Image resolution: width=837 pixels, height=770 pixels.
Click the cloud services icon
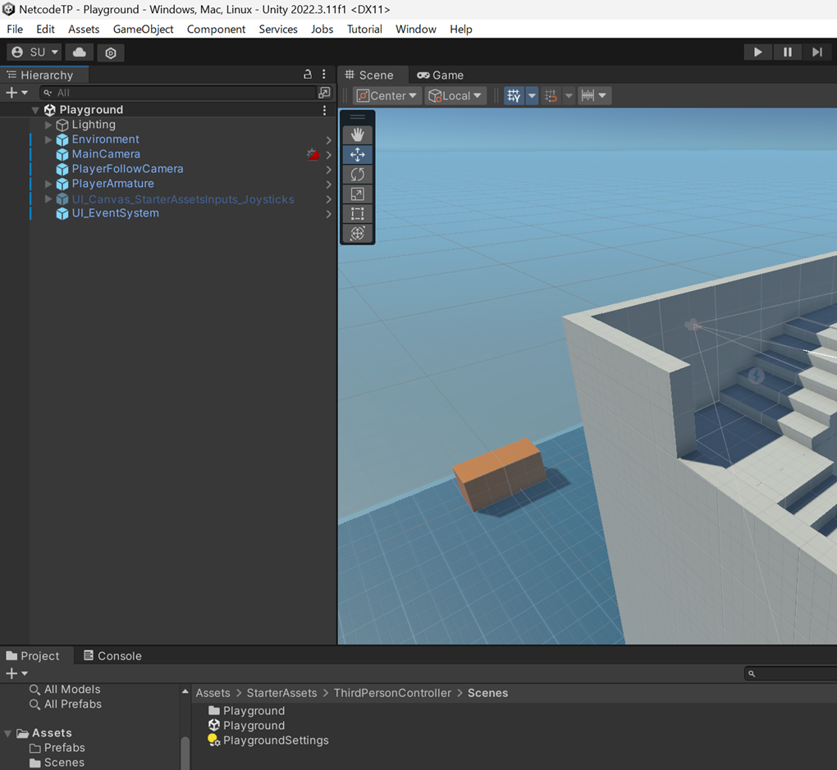[80, 52]
